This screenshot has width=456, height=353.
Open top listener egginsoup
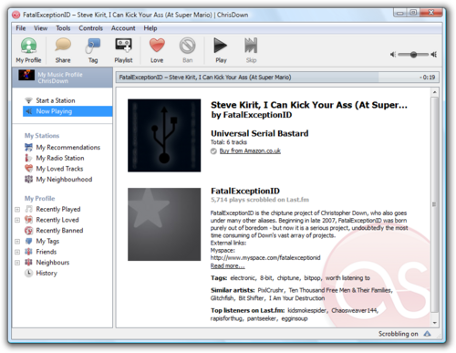pos(295,318)
